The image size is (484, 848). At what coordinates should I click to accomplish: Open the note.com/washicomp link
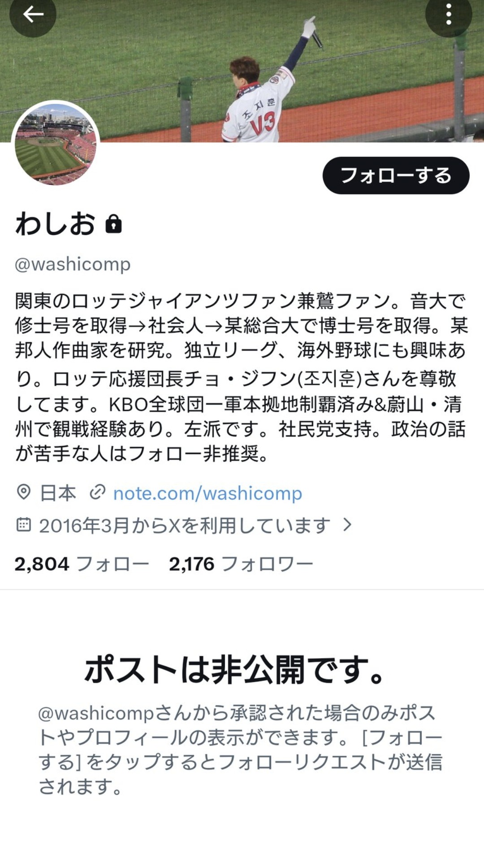[x=207, y=493]
